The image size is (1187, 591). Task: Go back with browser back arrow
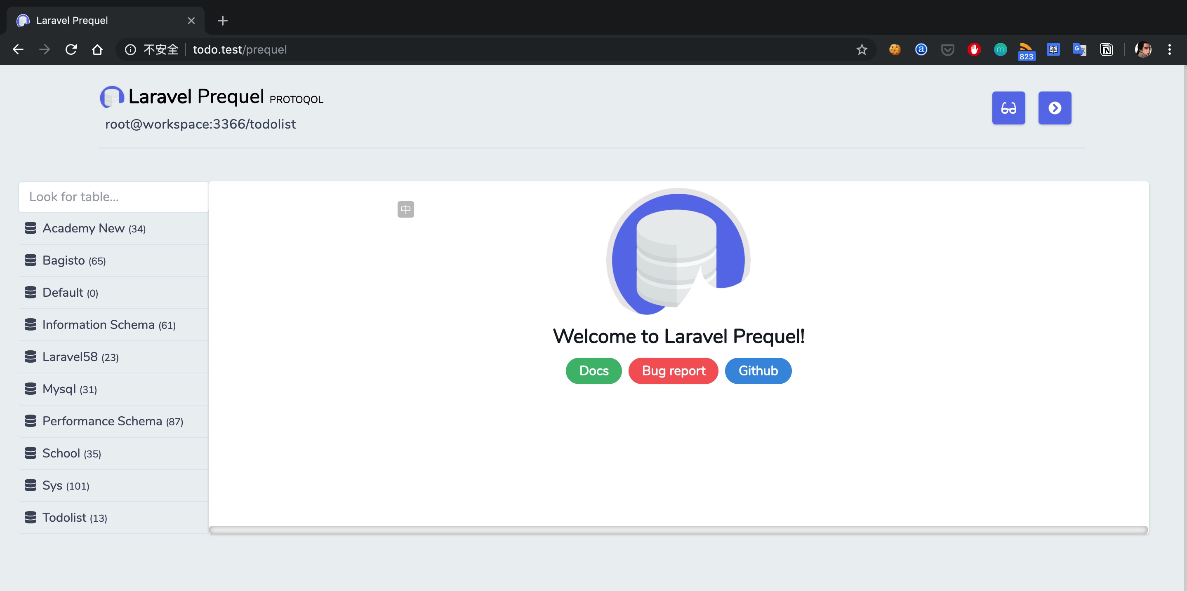18,49
